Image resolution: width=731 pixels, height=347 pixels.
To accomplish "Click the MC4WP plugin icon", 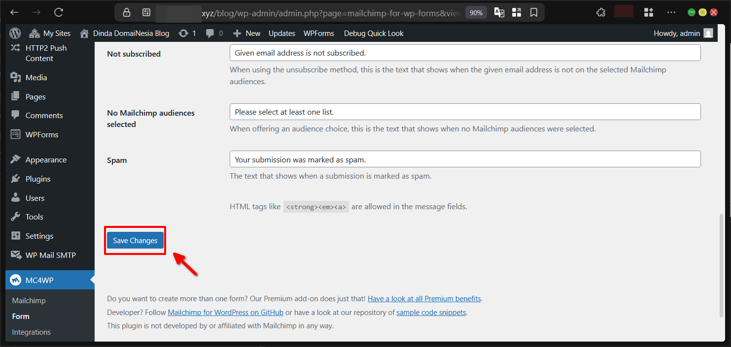I will (16, 280).
